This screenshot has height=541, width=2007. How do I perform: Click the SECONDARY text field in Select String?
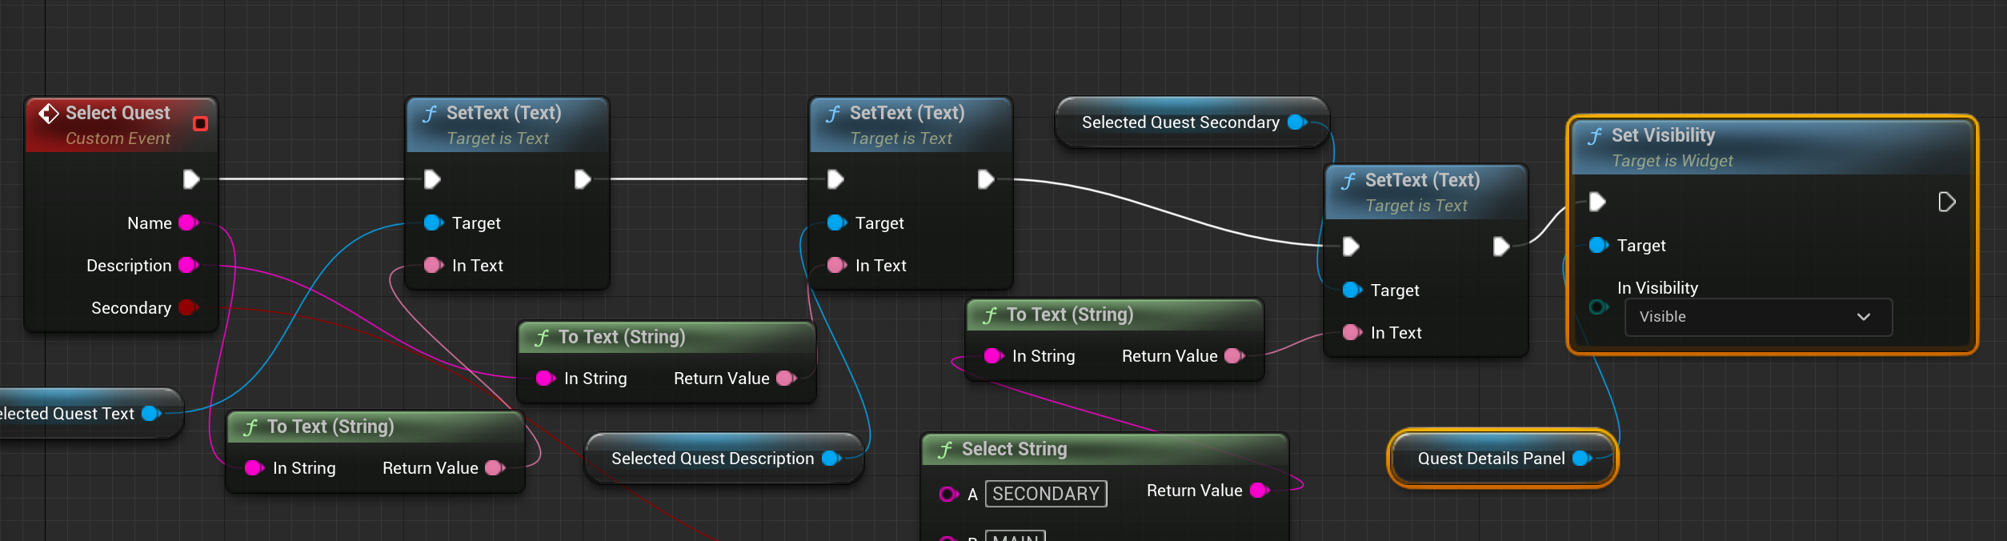[x=1045, y=494]
